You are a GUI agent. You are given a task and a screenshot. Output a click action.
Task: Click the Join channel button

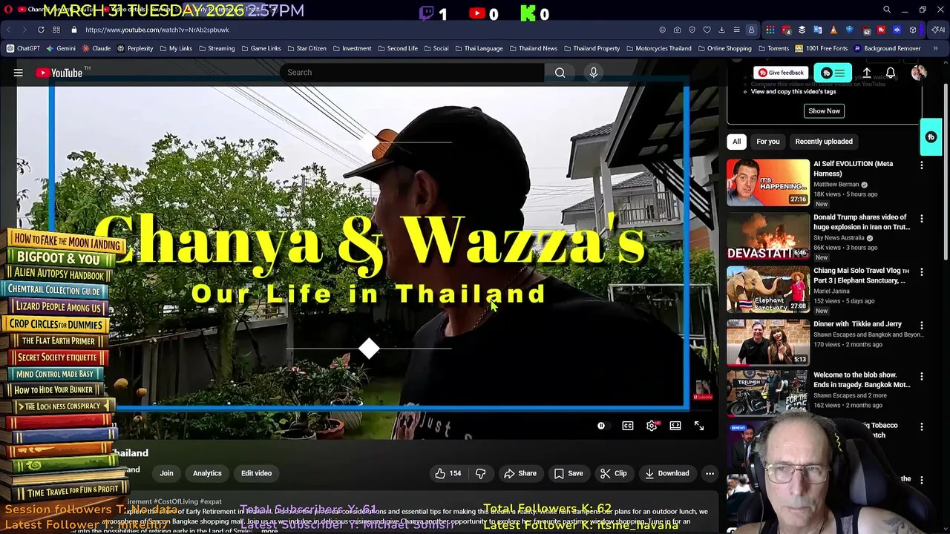tap(166, 473)
